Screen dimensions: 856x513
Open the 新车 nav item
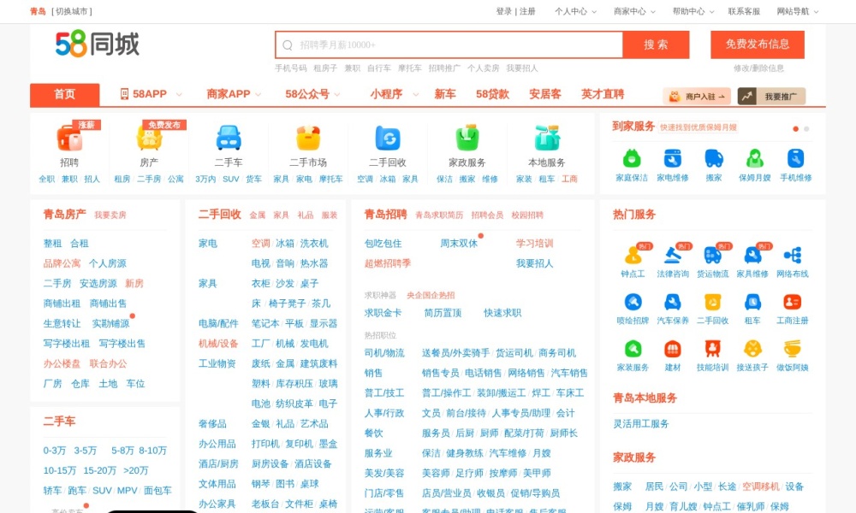[445, 94]
